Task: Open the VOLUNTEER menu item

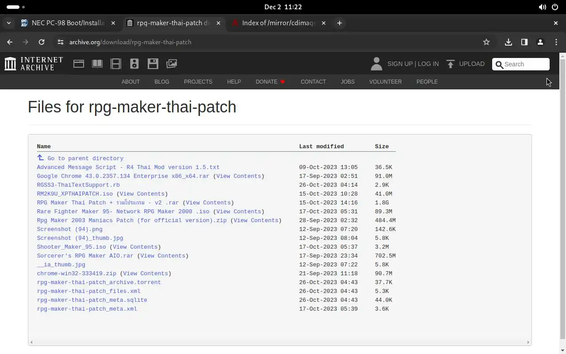Action: (x=386, y=82)
